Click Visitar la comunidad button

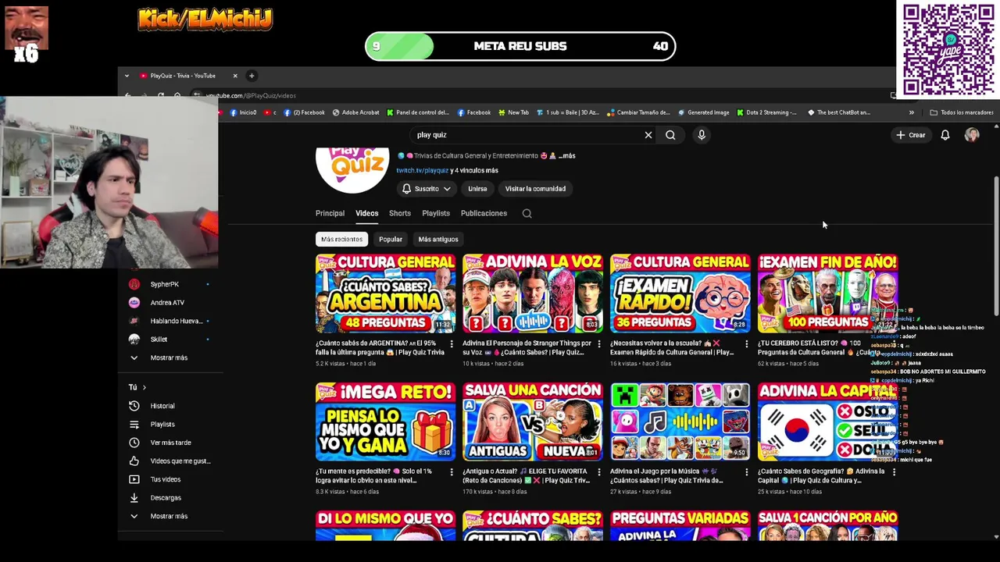535,189
